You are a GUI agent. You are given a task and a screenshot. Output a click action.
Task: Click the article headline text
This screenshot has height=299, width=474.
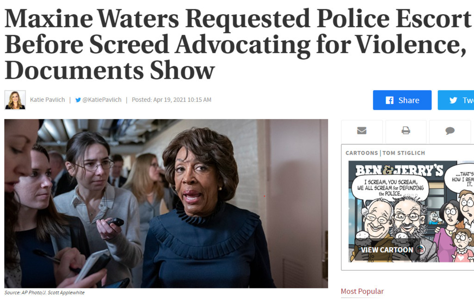pos(238,44)
